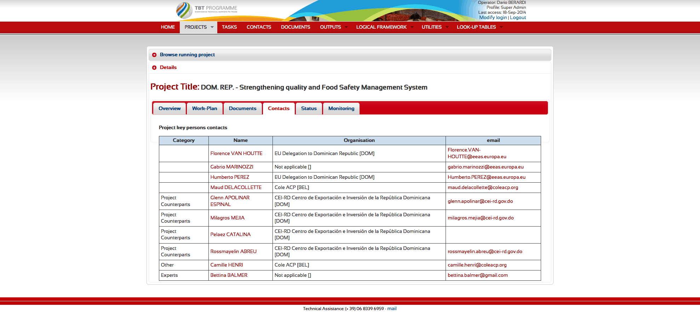
Task: Expand the Browse running project section
Action: pos(350,55)
